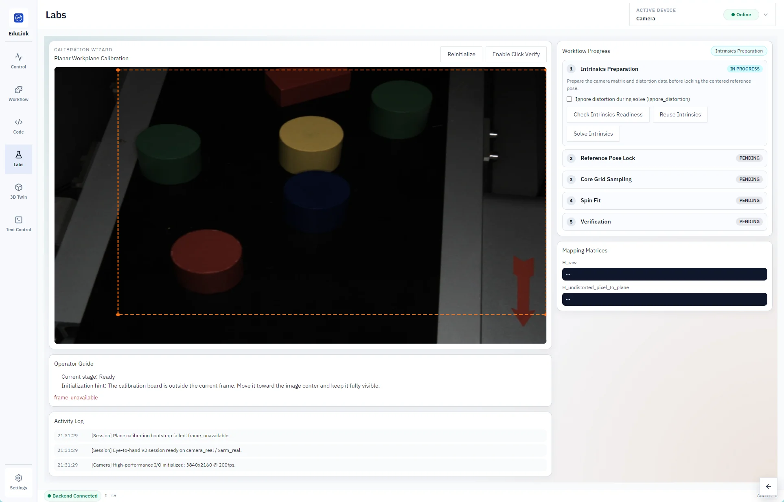Click the Active Device Camera label
This screenshot has width=784, height=502.
click(x=646, y=19)
